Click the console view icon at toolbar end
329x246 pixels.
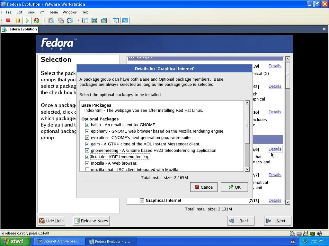[125, 20]
